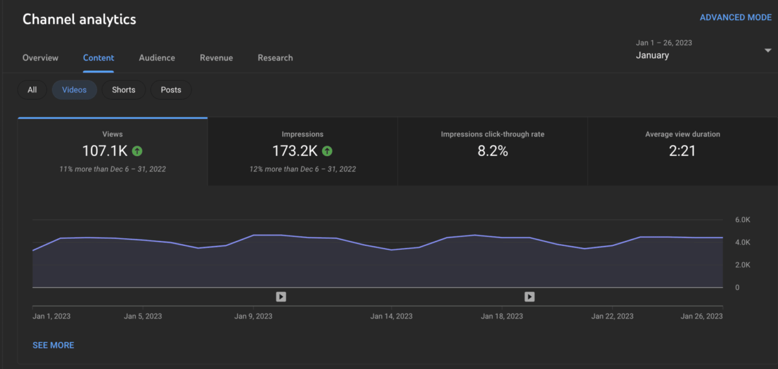Click the ADVANCED MODE link
The image size is (778, 369).
point(735,17)
